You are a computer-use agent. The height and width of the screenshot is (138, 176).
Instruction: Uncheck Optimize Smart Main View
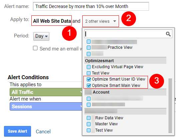pyautogui.click(x=89, y=86)
